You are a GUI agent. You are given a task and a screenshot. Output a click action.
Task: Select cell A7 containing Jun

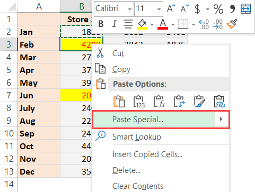click(x=39, y=95)
